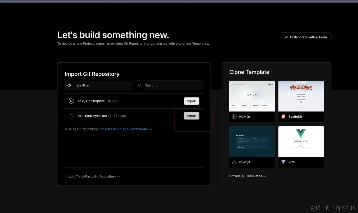Select the Nuxt.js template preview

[252, 142]
